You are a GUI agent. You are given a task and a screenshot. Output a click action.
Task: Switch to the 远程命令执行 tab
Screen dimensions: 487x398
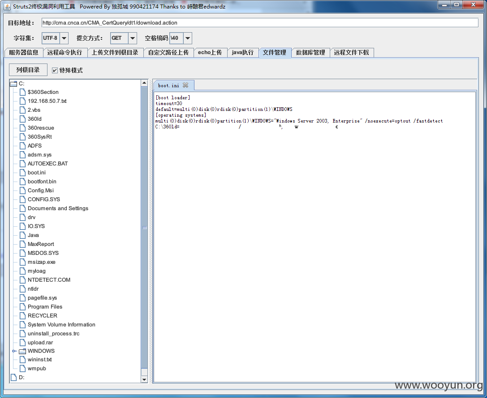pos(65,52)
